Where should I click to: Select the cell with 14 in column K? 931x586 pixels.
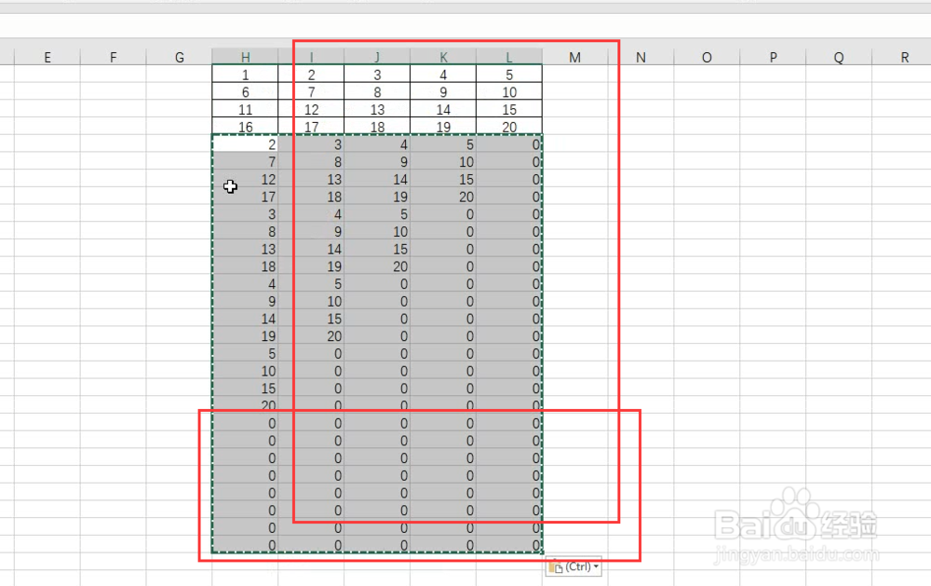pos(443,109)
